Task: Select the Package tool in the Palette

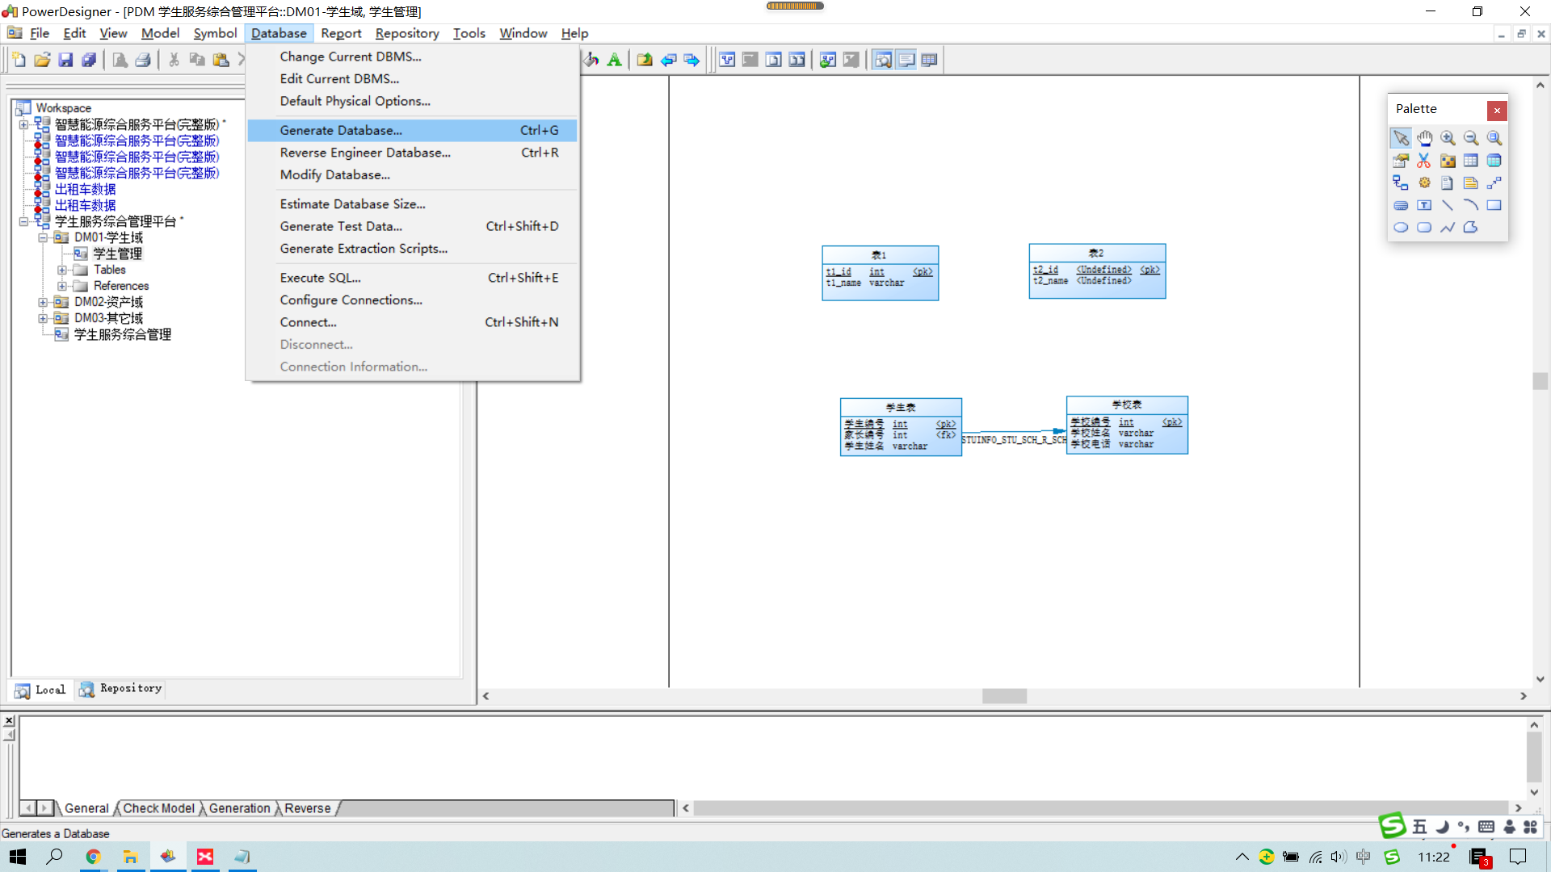Action: 1447,160
